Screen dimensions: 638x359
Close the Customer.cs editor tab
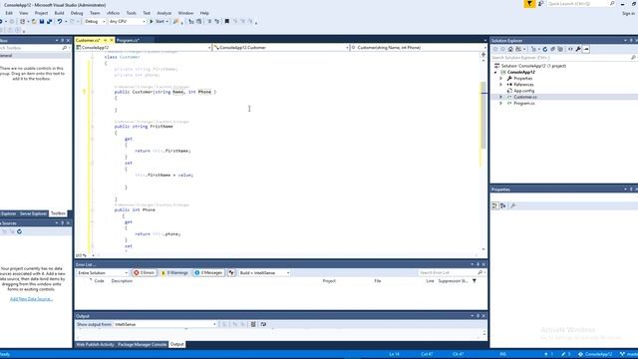(x=111, y=40)
